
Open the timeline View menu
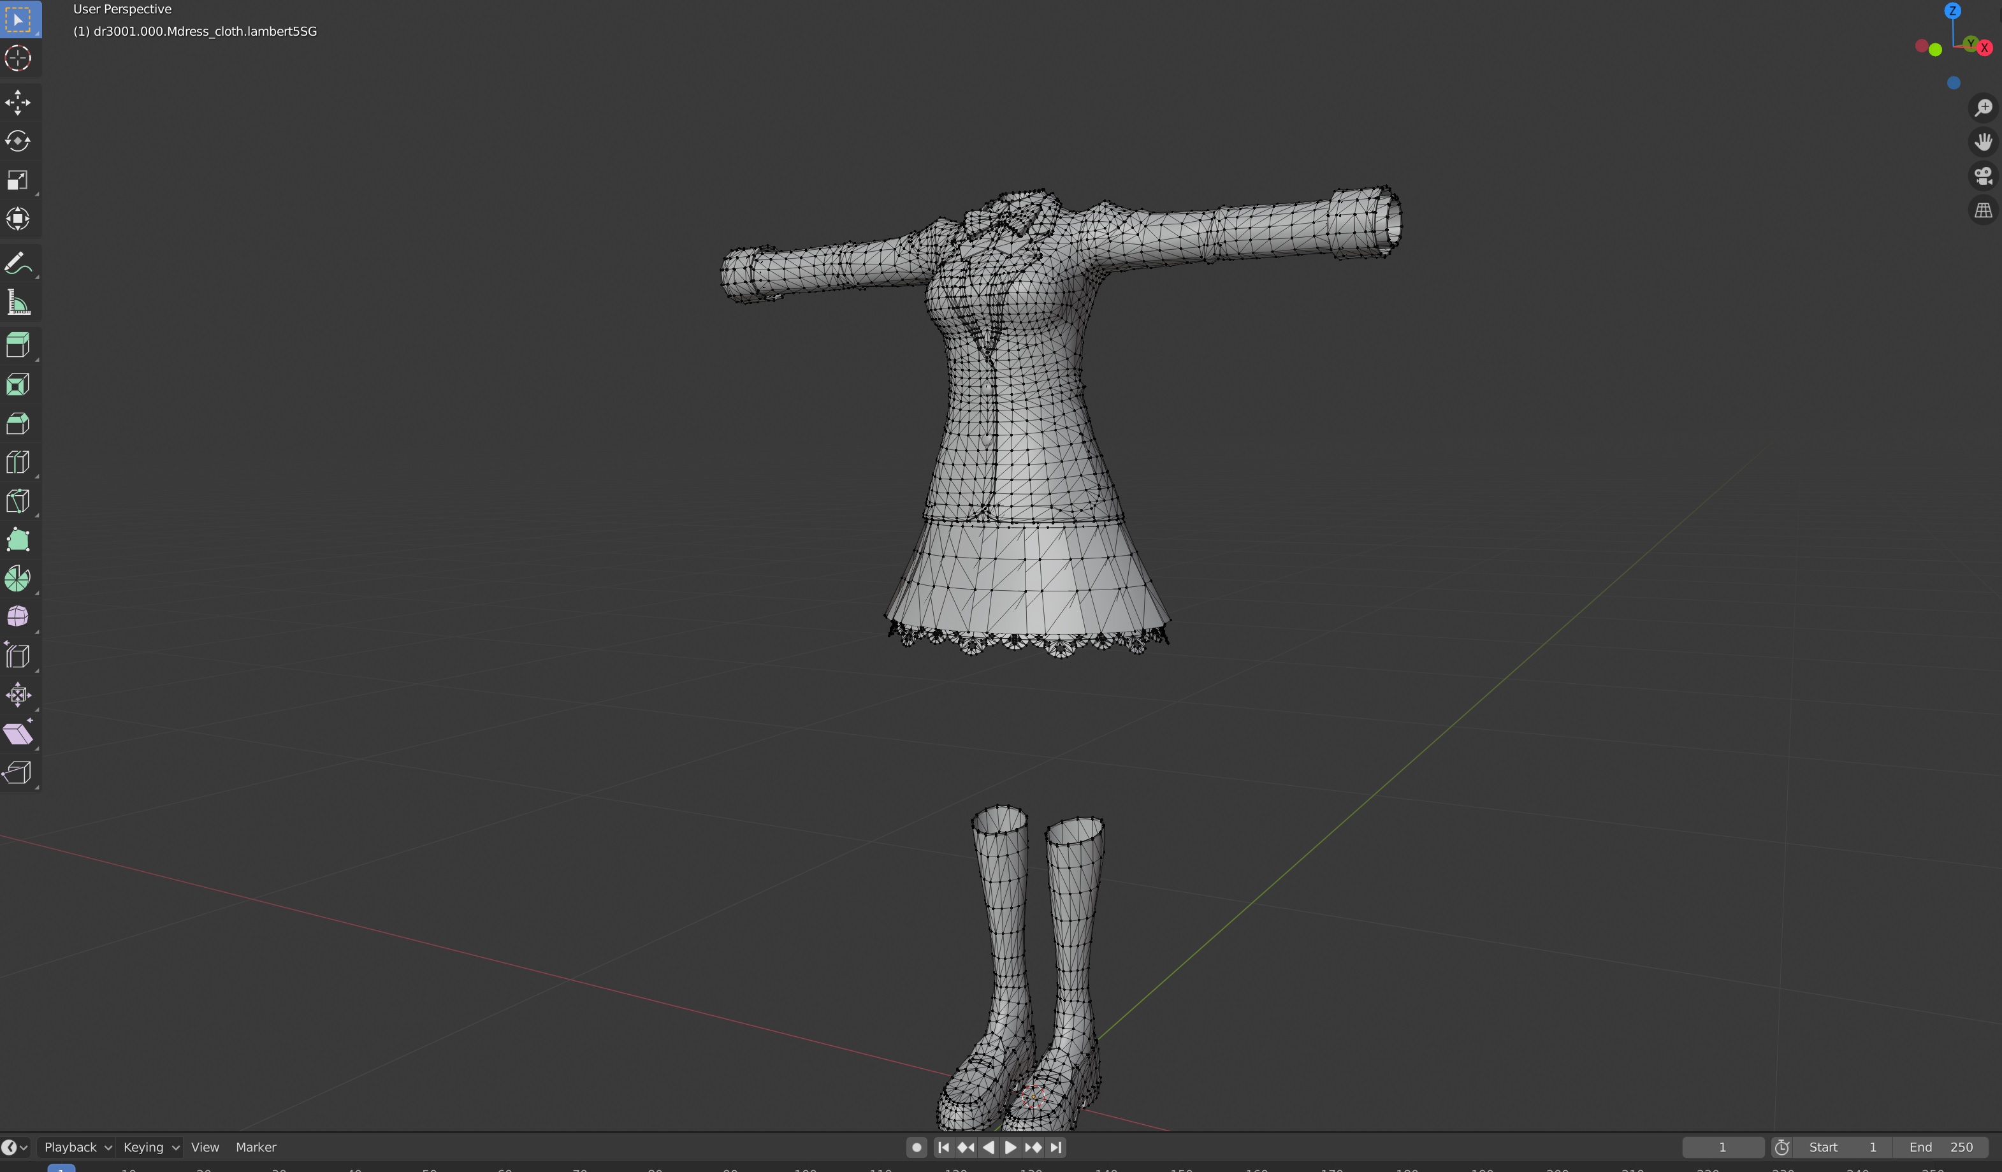[205, 1147]
